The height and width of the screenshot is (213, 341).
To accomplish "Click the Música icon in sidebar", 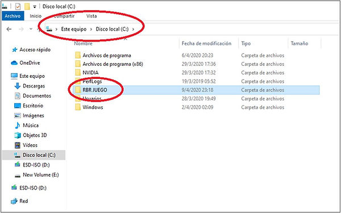I will (18, 126).
